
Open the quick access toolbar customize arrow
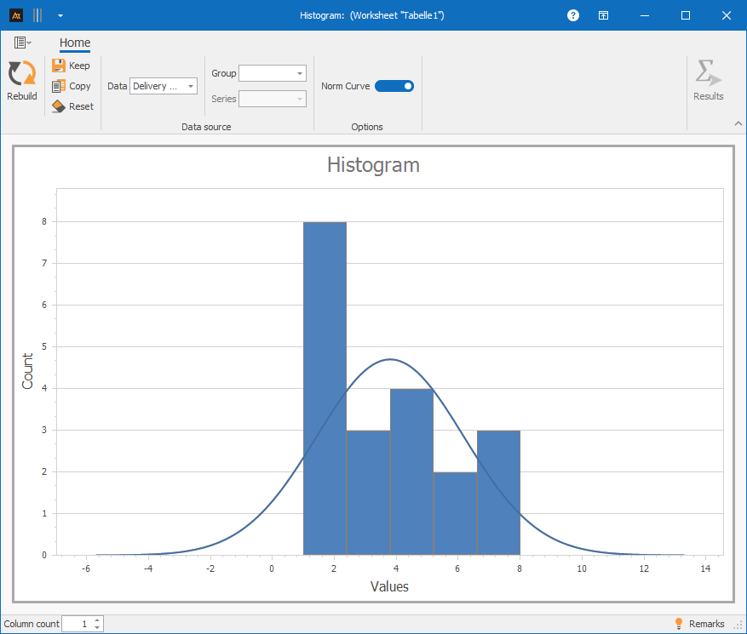(60, 15)
